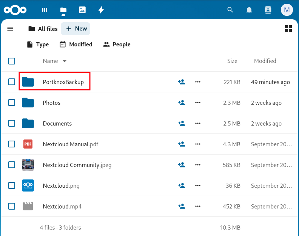
Task: Open the Photos app in top bar
Action: 82,10
